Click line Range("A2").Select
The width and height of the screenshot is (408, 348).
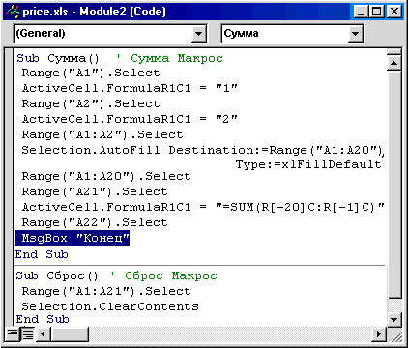pyautogui.click(x=91, y=103)
